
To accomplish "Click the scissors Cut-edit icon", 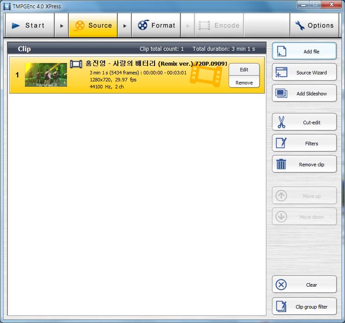I will (282, 122).
